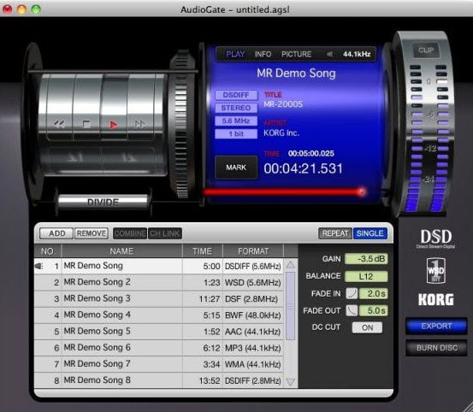Select the MR Demo Song row

tap(159, 266)
